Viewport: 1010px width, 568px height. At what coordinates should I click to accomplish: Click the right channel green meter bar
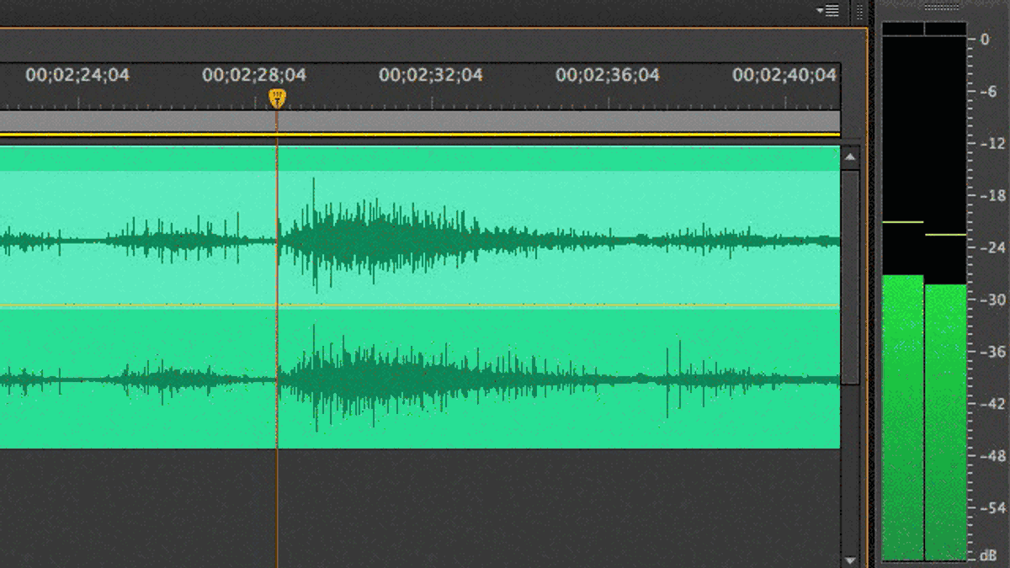click(945, 422)
